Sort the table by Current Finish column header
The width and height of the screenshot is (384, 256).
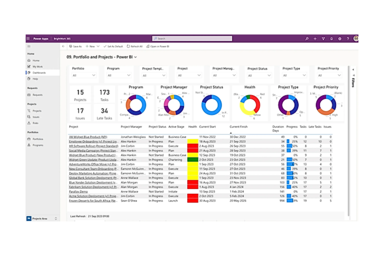pos(238,127)
